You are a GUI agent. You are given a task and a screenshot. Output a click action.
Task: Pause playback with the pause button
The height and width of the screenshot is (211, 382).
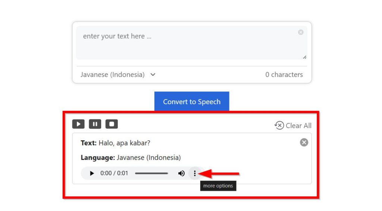[x=95, y=124]
